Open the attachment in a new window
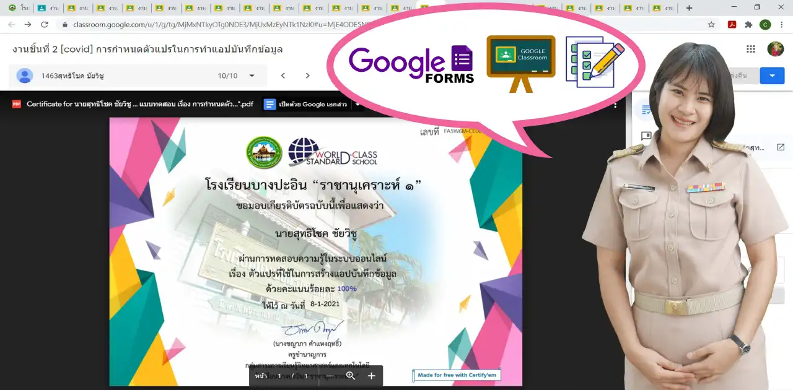 [781, 147]
